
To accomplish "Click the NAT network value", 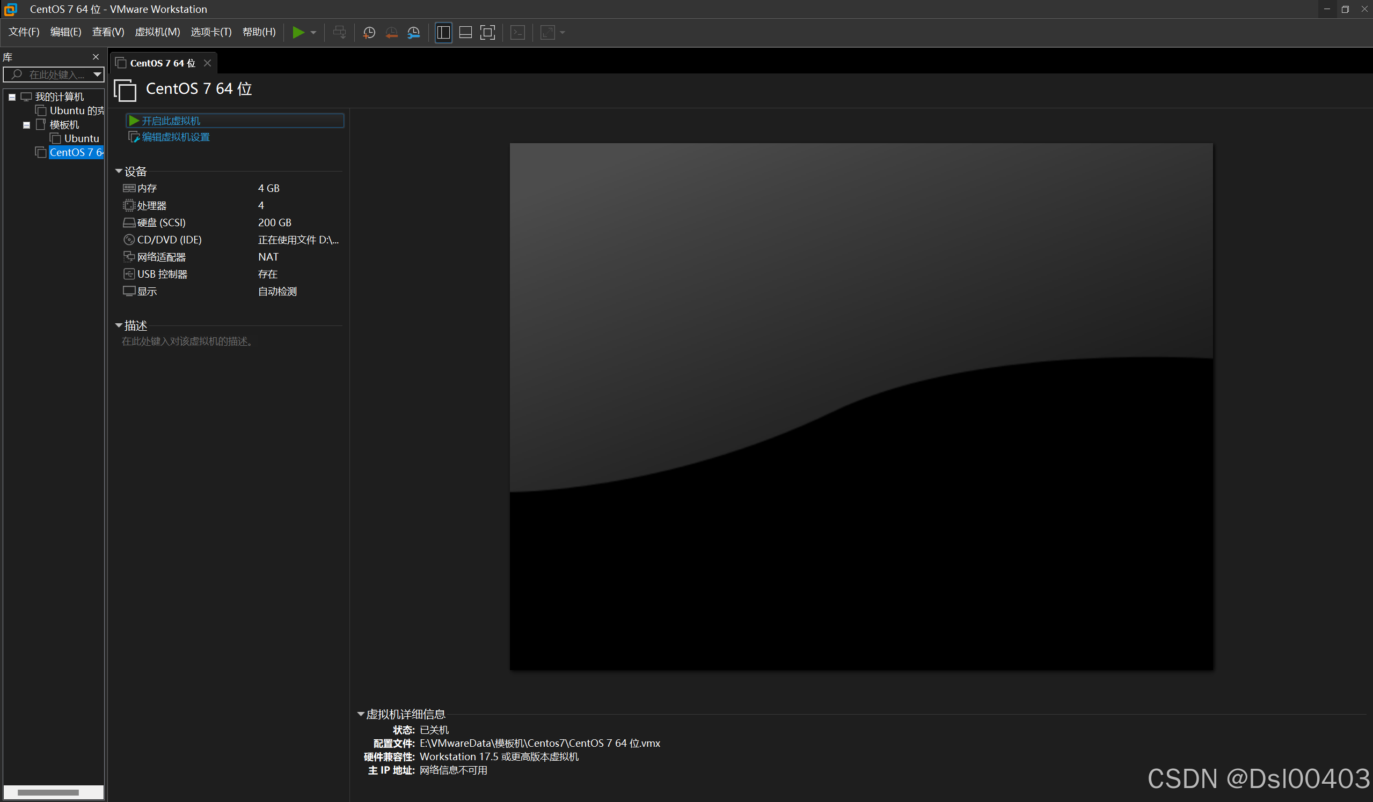I will (268, 257).
